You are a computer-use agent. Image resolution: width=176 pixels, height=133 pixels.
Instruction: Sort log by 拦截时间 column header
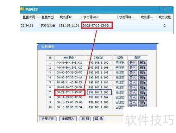click(x=29, y=17)
